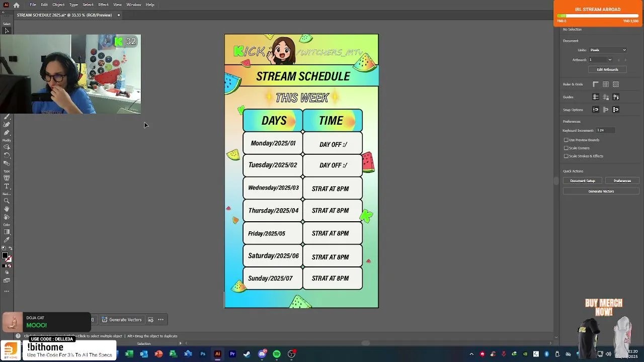The height and width of the screenshot is (362, 644).
Task: Show transparency grid icon
Action: (616, 84)
